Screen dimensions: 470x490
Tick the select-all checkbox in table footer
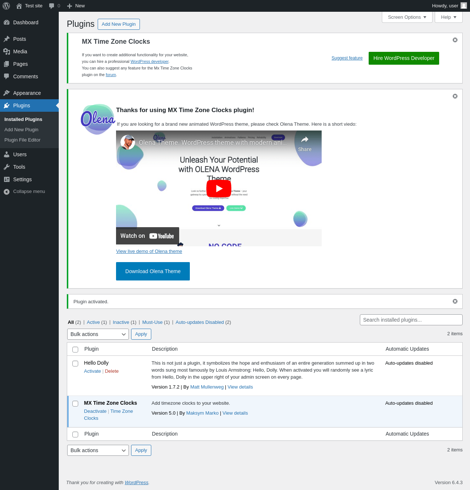(75, 434)
